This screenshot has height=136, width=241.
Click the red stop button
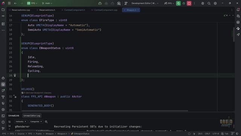coord(189,3)
